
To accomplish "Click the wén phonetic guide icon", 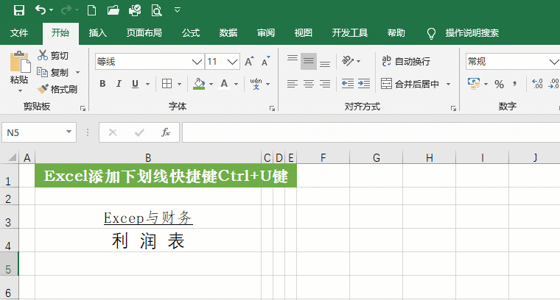I will (x=256, y=84).
